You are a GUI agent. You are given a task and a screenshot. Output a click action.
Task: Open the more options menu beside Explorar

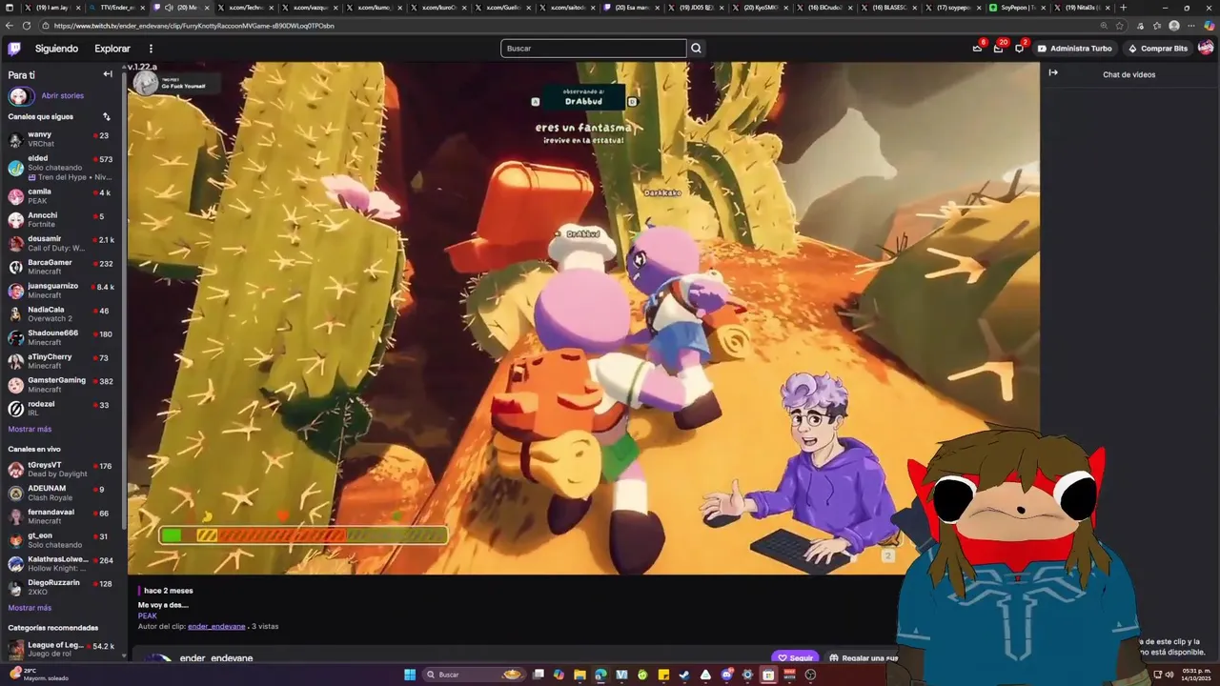coord(151,49)
